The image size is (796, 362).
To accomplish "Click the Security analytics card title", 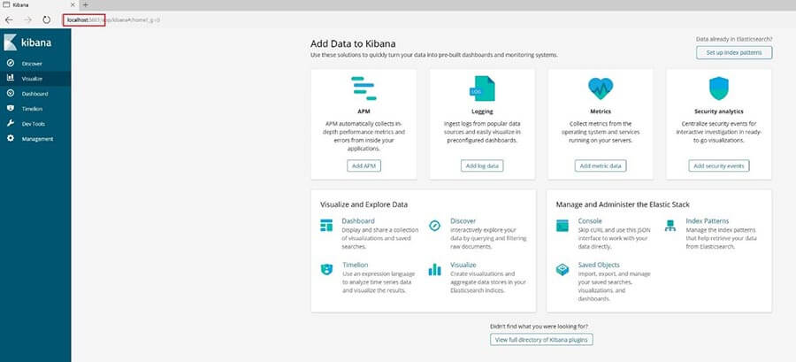I will 719,112.
